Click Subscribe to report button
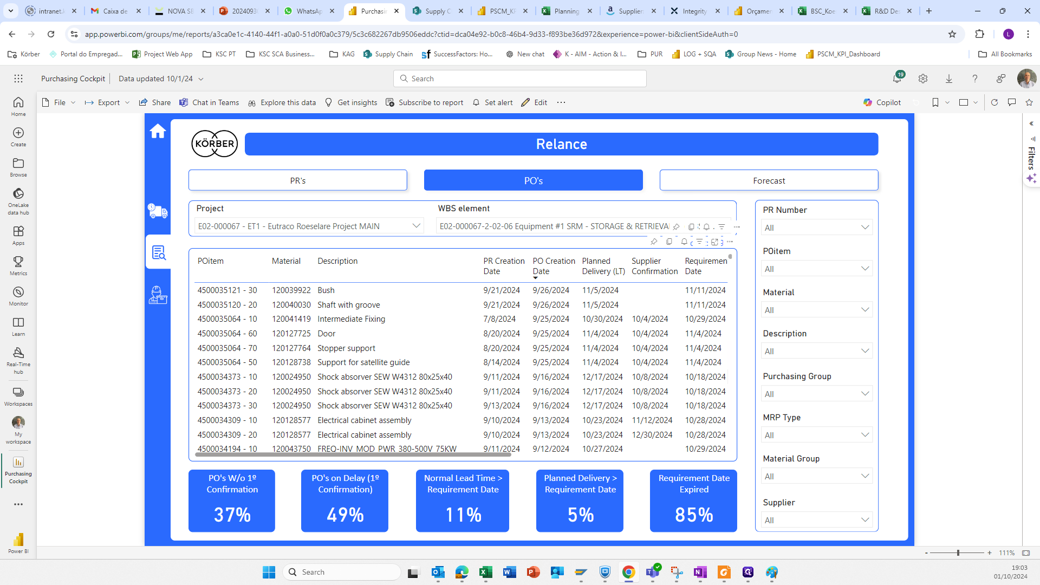1040x585 pixels. tap(425, 102)
